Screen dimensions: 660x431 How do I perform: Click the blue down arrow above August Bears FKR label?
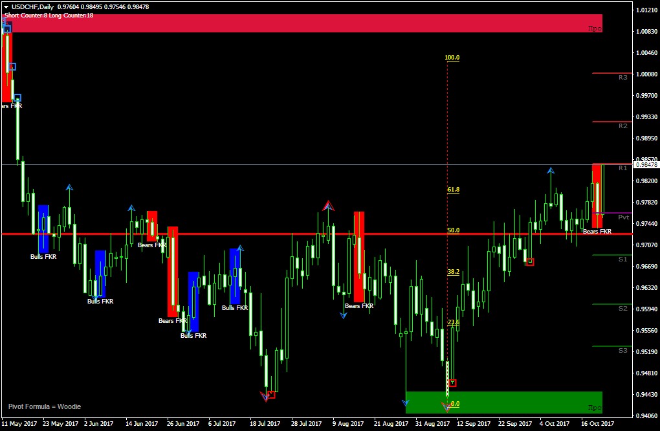(x=344, y=315)
